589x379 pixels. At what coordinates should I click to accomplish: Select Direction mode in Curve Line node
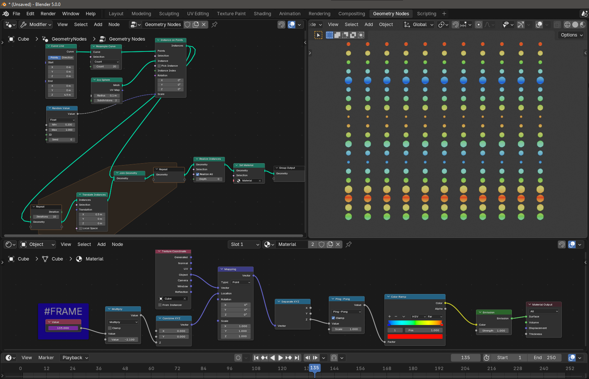67,58
